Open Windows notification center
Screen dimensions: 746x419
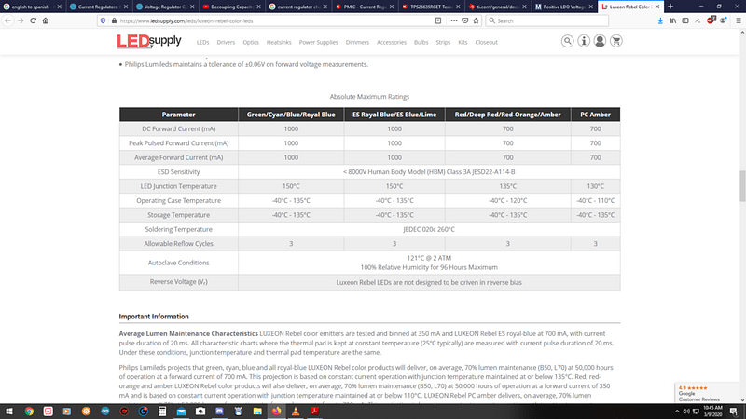click(734, 412)
